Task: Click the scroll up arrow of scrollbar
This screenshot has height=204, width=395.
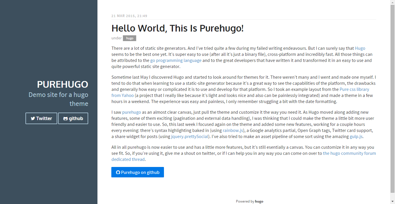Action: click(392, 2)
